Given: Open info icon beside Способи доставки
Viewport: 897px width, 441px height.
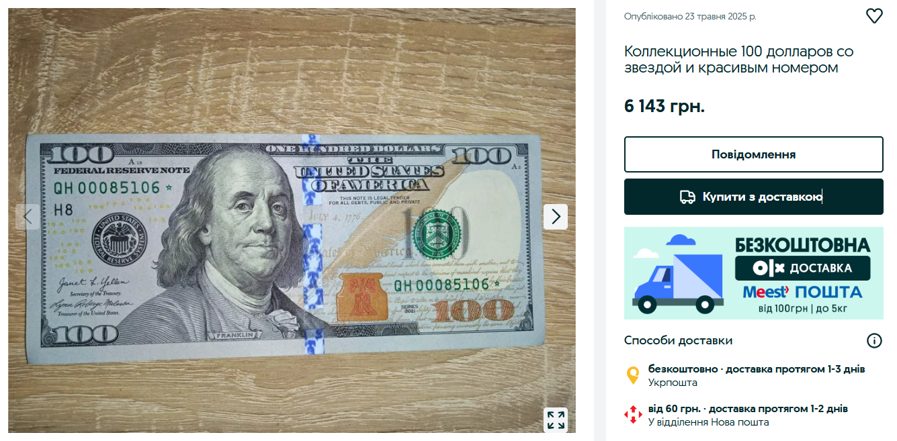Looking at the screenshot, I should pyautogui.click(x=874, y=340).
